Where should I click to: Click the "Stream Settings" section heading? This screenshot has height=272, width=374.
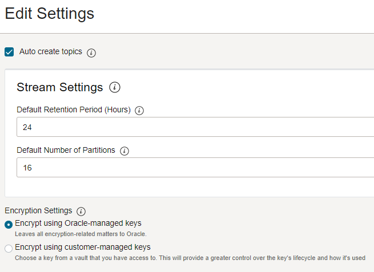pyautogui.click(x=60, y=87)
